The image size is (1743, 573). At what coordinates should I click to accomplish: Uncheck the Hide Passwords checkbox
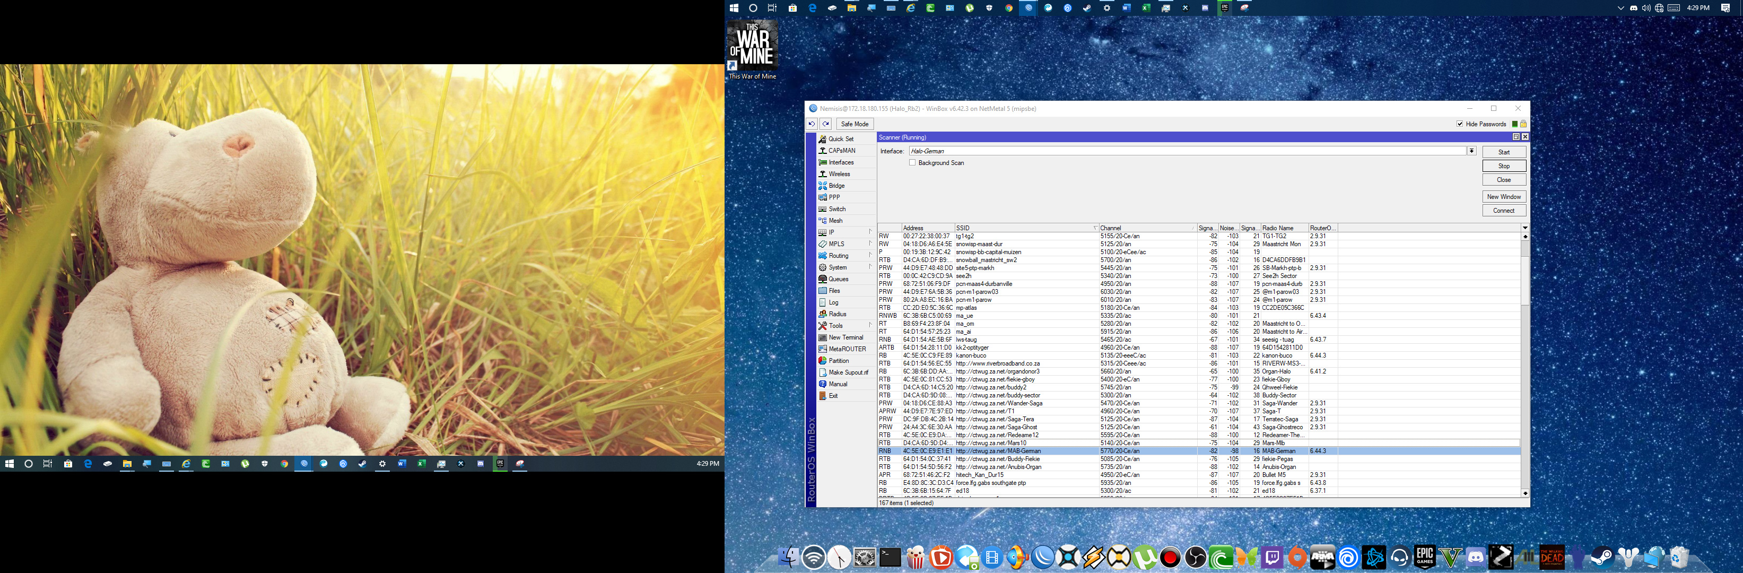click(1460, 124)
